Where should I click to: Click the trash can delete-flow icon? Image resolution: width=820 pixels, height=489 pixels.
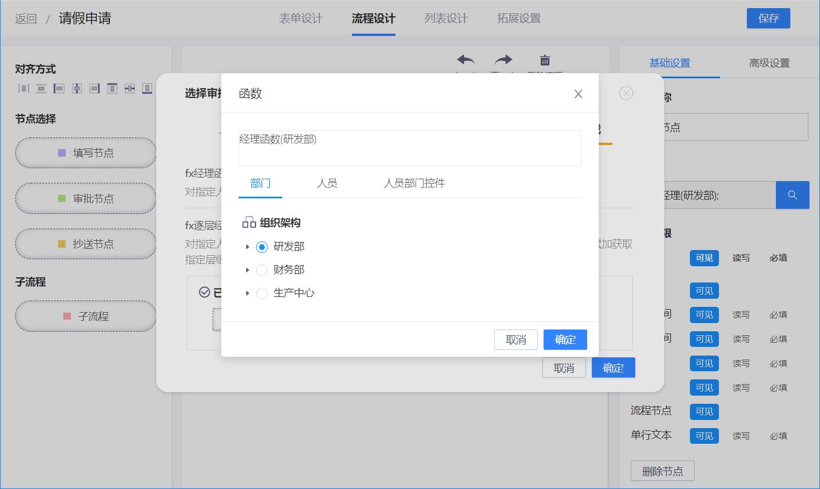(x=545, y=60)
